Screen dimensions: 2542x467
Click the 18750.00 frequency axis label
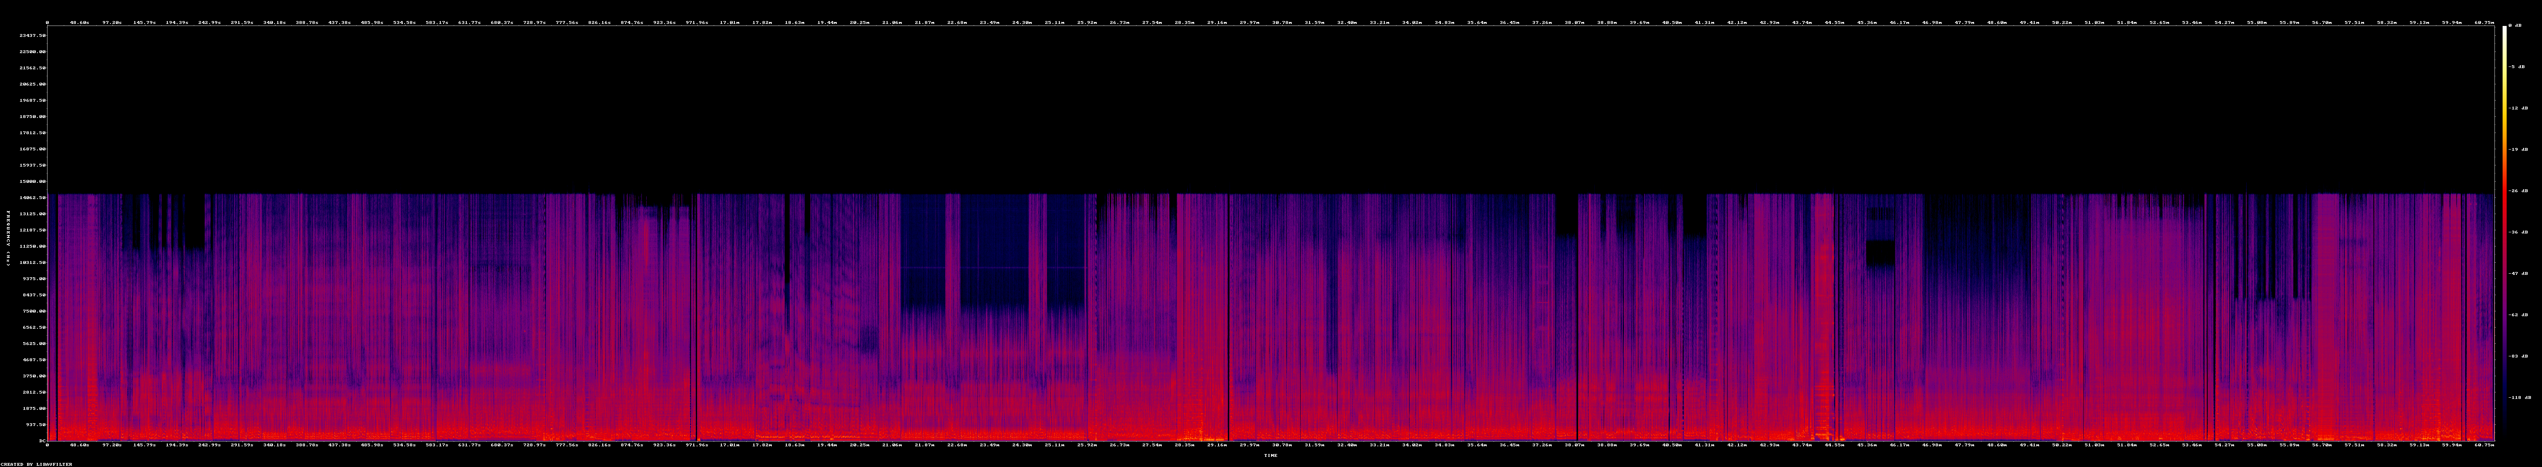click(x=32, y=116)
